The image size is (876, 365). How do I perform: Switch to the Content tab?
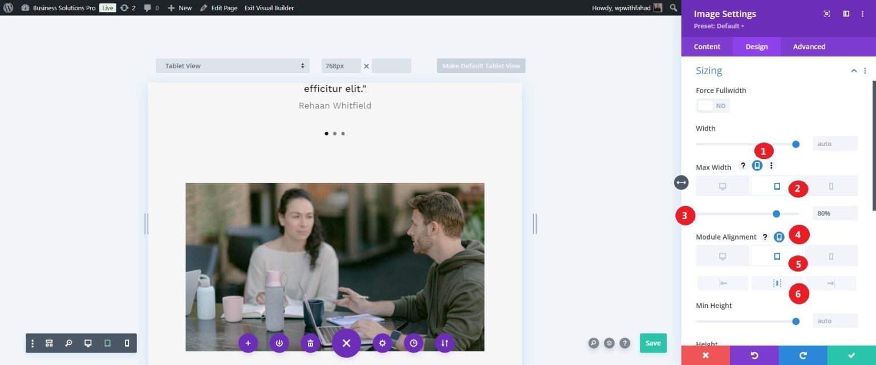(707, 47)
